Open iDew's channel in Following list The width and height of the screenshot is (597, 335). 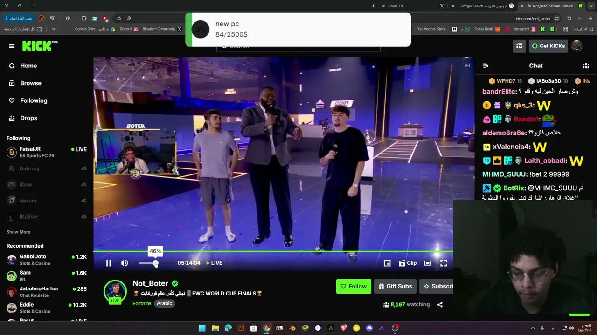(47, 185)
